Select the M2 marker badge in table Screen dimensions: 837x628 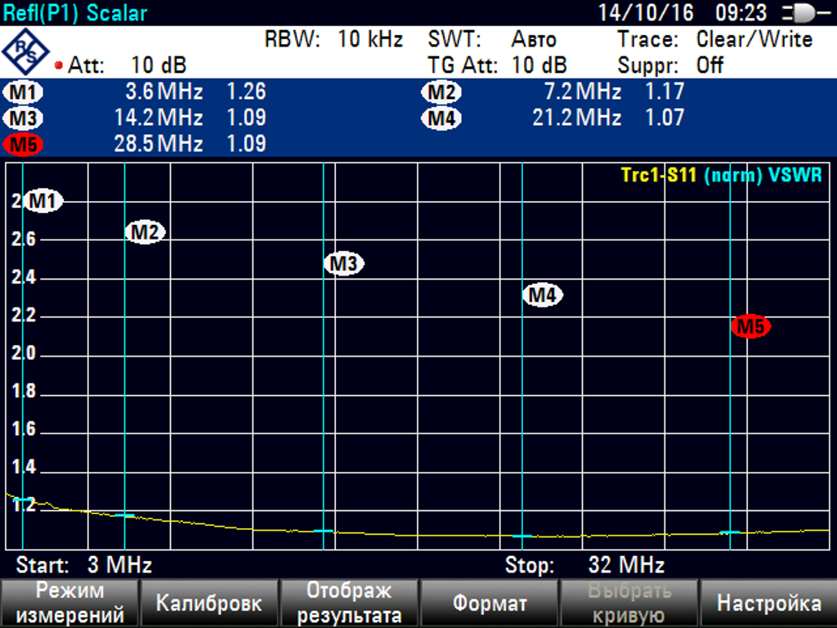[441, 92]
